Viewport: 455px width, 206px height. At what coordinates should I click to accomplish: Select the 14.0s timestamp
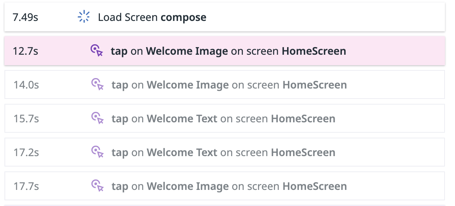pos(26,85)
